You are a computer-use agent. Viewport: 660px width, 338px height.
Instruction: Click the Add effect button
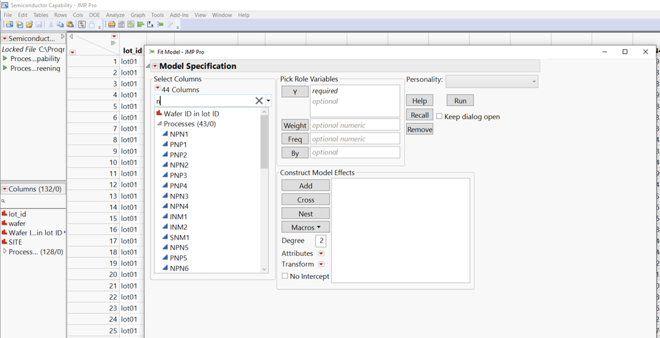[x=305, y=186]
